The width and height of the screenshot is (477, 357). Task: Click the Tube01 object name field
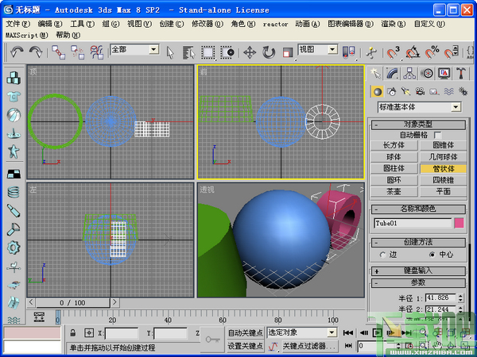pyautogui.click(x=411, y=223)
